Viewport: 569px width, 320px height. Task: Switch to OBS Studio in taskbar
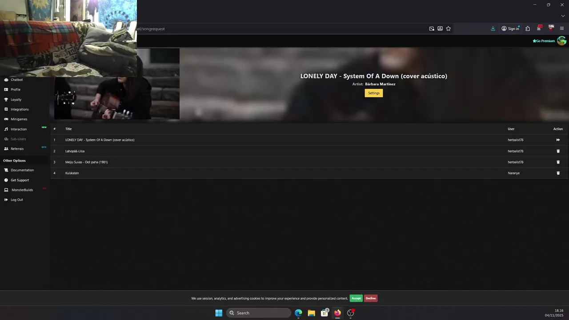tap(351, 313)
